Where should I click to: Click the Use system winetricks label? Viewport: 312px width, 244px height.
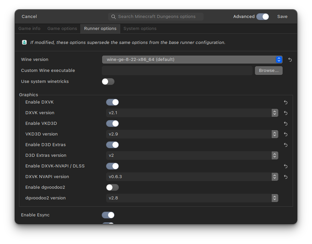pos(45,82)
